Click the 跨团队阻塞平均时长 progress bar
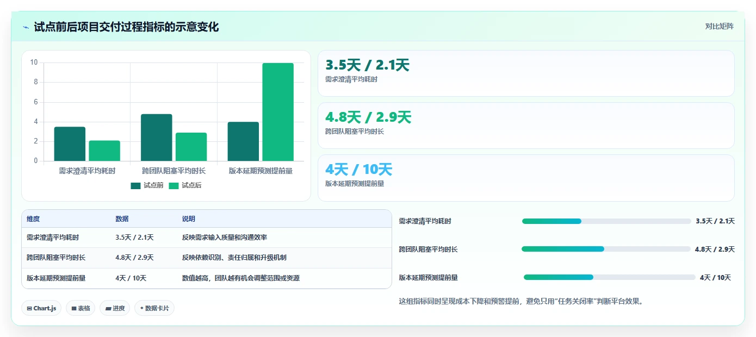The height and width of the screenshot is (337, 756). pyautogui.click(x=606, y=249)
